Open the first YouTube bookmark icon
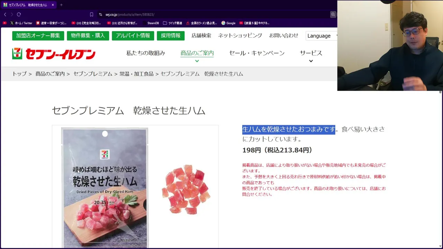 (x=4, y=23)
